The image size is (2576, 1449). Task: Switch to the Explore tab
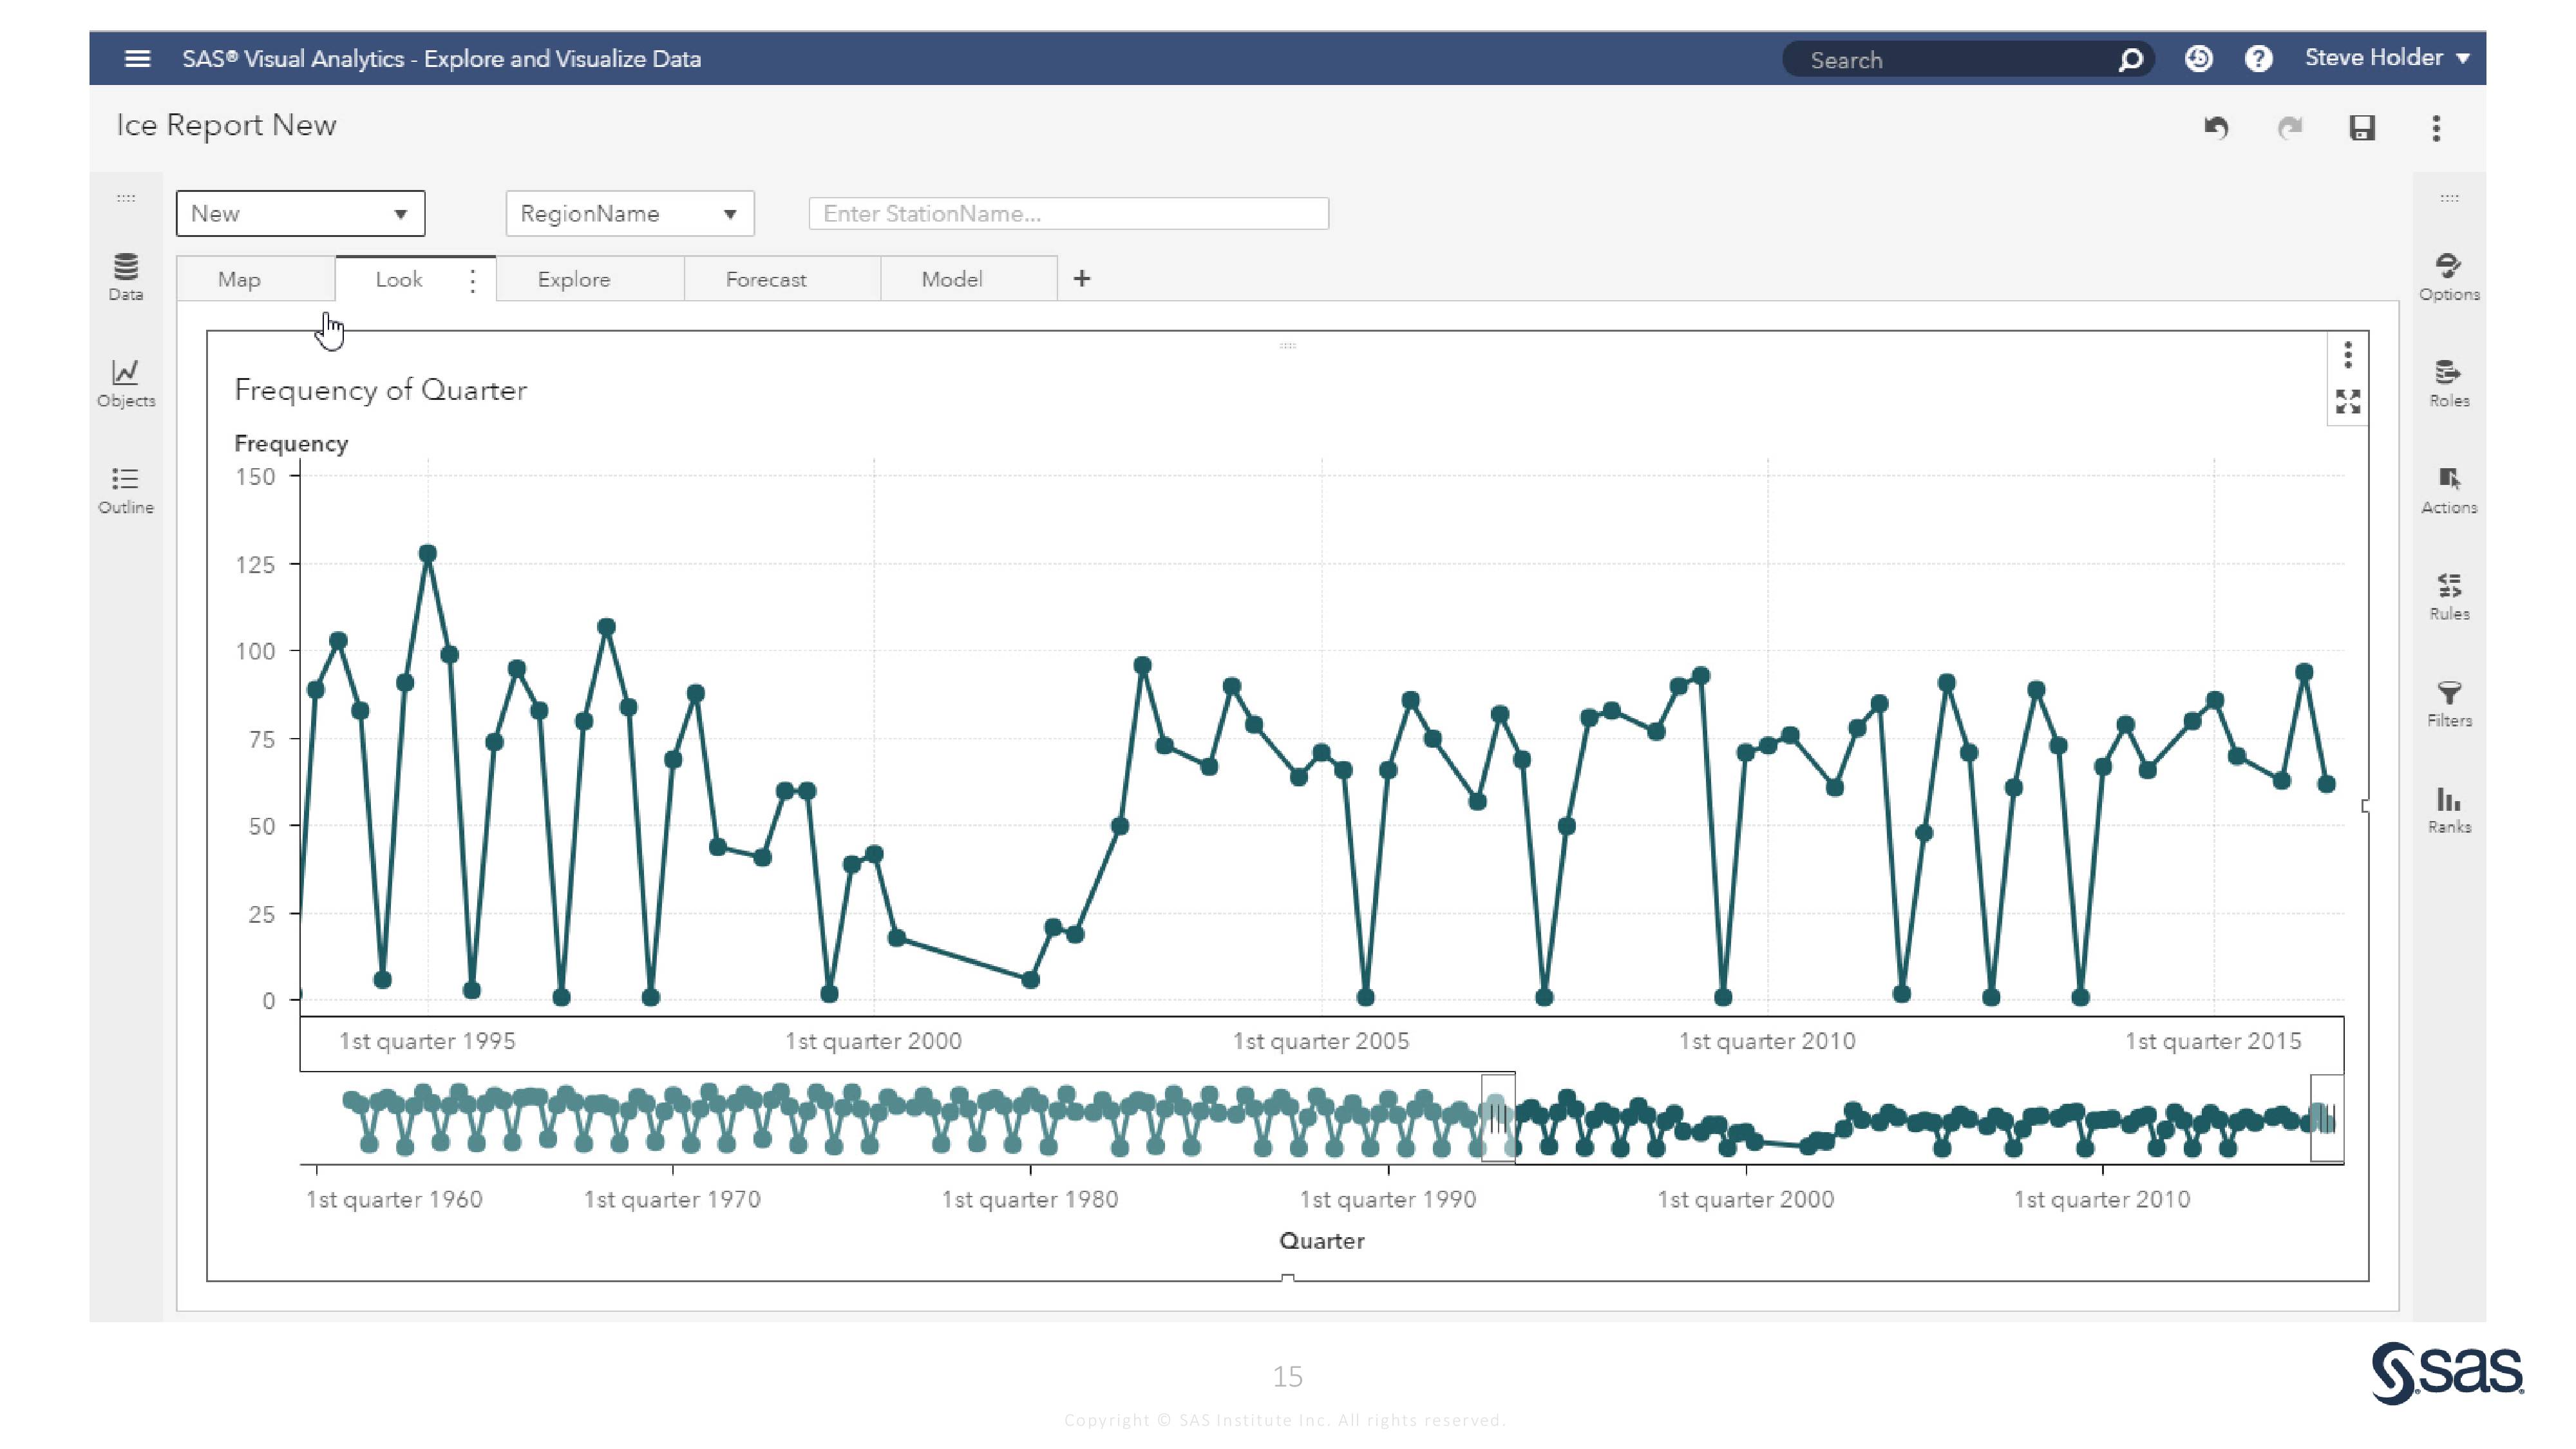(x=574, y=279)
